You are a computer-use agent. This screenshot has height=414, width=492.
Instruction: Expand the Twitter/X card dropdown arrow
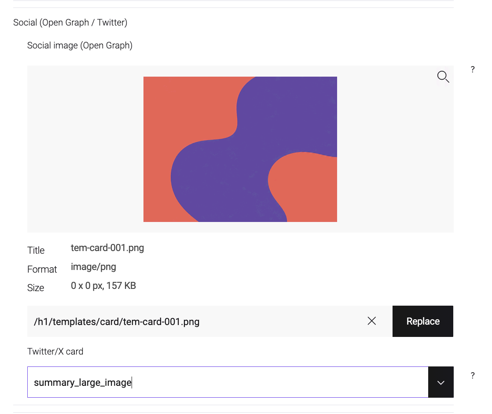[441, 382]
